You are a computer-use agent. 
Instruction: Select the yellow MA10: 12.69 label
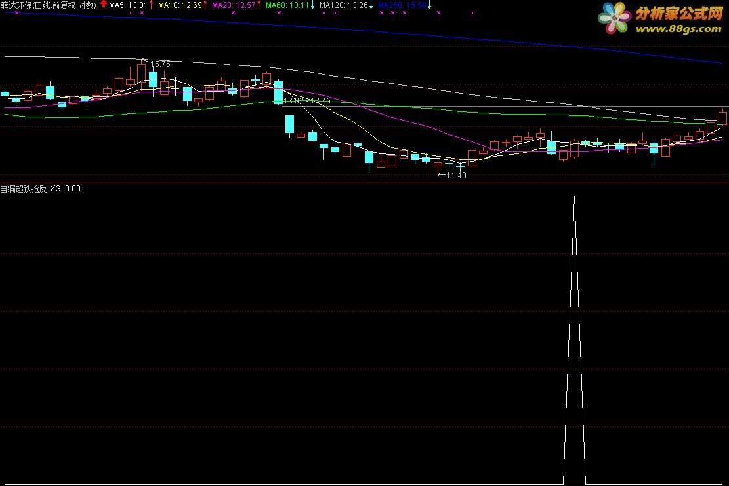(x=180, y=5)
